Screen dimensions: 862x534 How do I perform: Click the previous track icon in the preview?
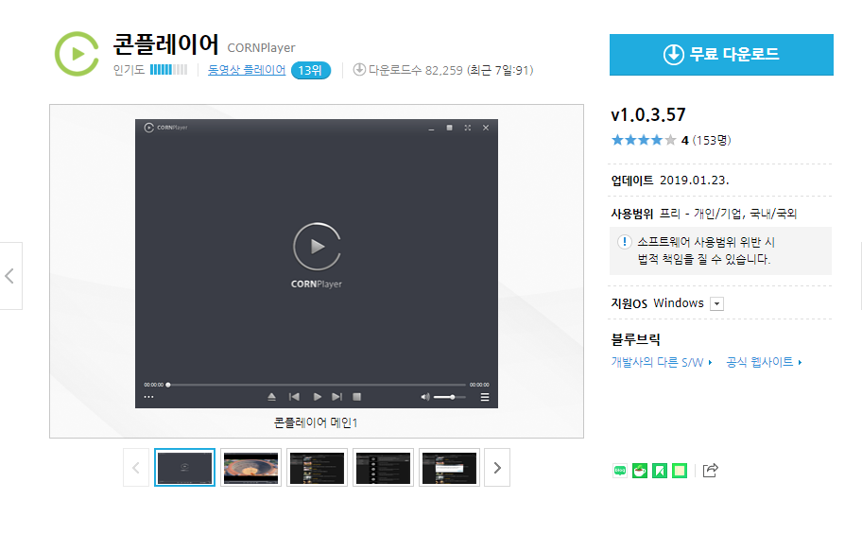coord(294,397)
